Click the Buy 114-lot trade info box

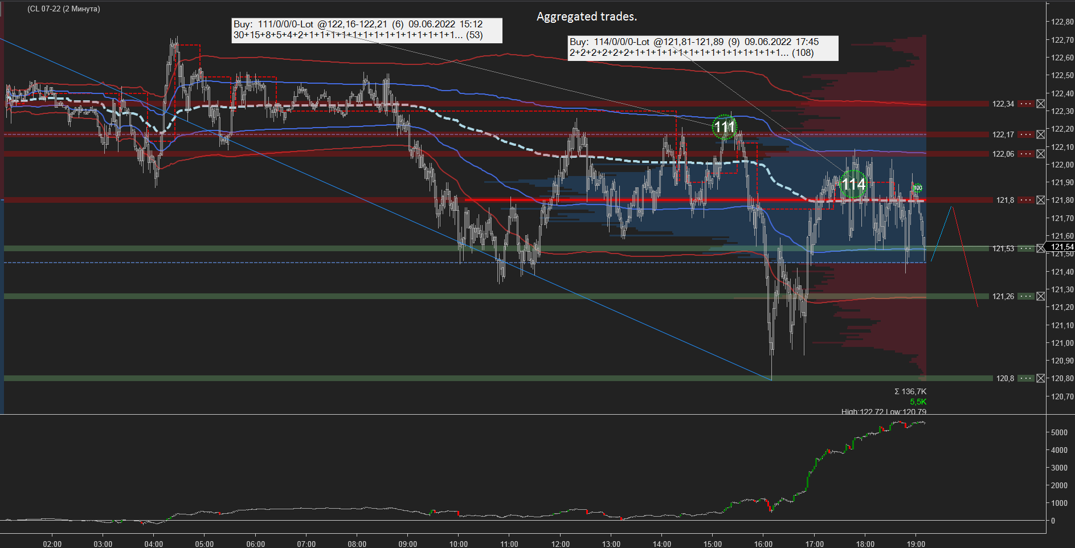pyautogui.click(x=703, y=47)
